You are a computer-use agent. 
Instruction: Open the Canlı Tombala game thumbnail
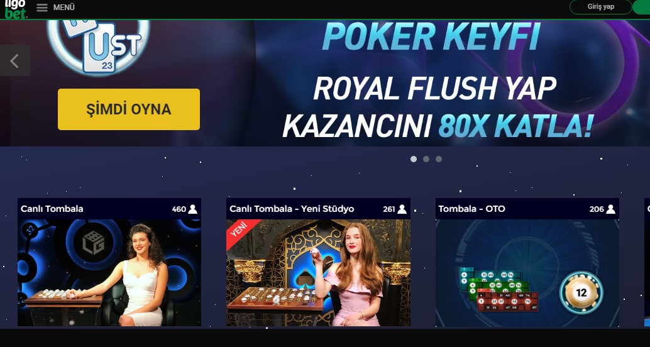click(x=109, y=273)
